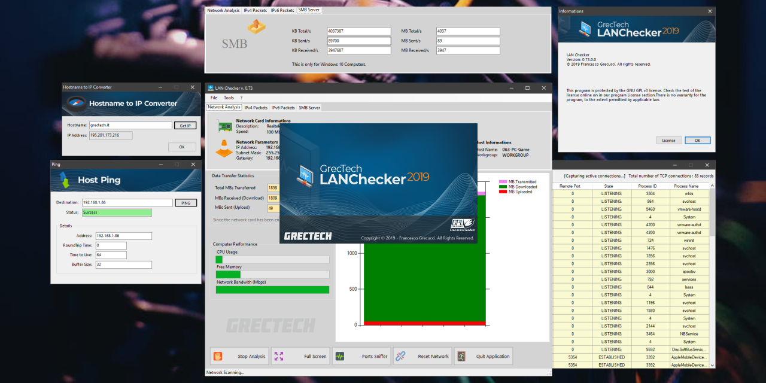Open the File menu
This screenshot has width=766, height=383.
pyautogui.click(x=214, y=98)
